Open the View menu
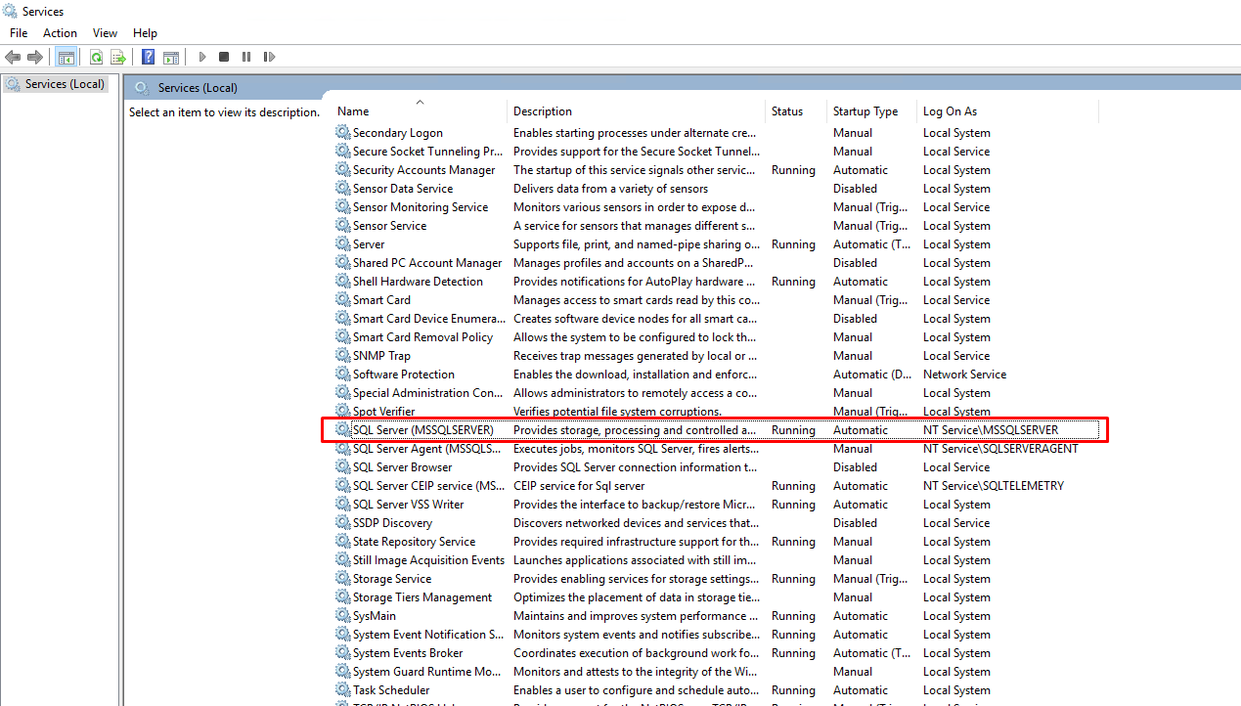 [x=105, y=33]
